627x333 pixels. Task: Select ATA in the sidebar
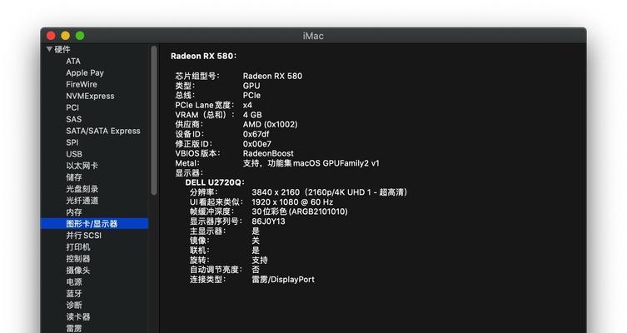[x=73, y=61]
